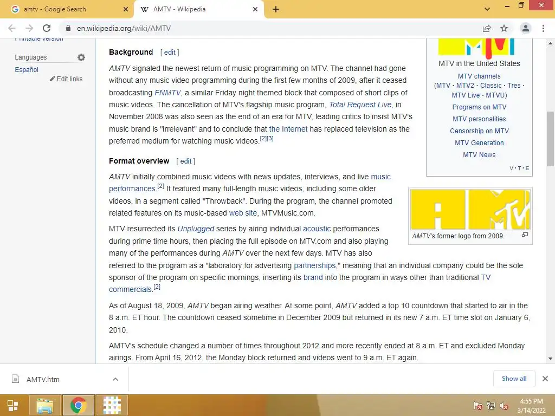This screenshot has height=416, width=555.
Task: Open Chrome three-dot menu
Action: click(x=543, y=28)
